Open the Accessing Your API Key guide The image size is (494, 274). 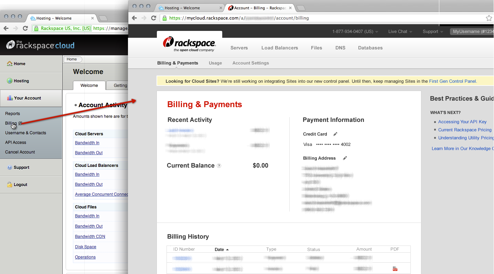[x=462, y=122]
